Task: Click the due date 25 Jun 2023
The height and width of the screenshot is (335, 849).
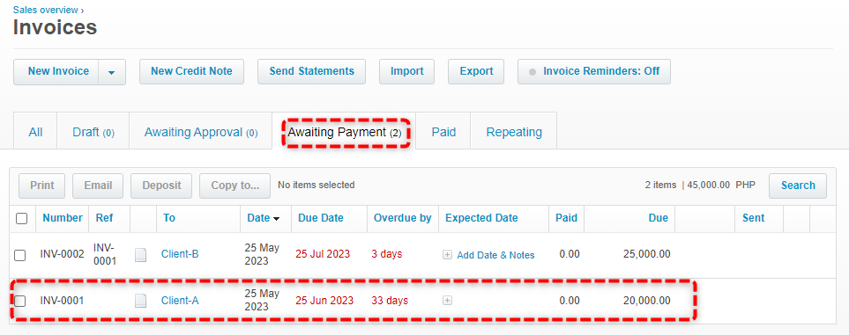Action: [x=324, y=301]
